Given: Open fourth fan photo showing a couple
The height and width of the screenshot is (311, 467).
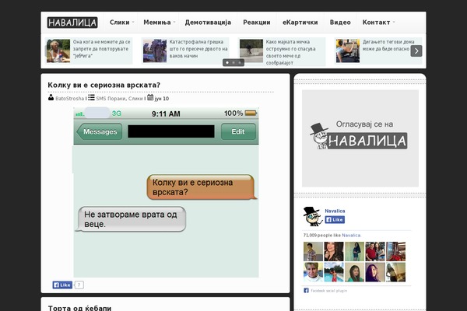Looking at the screenshot, I should (x=375, y=251).
